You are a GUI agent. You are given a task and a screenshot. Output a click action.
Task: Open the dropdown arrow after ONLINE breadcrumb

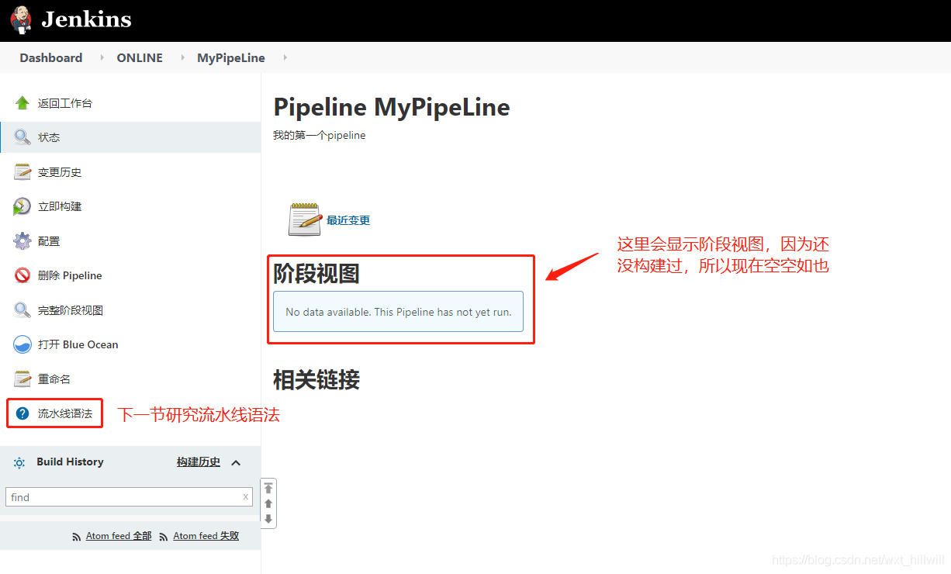pos(183,57)
